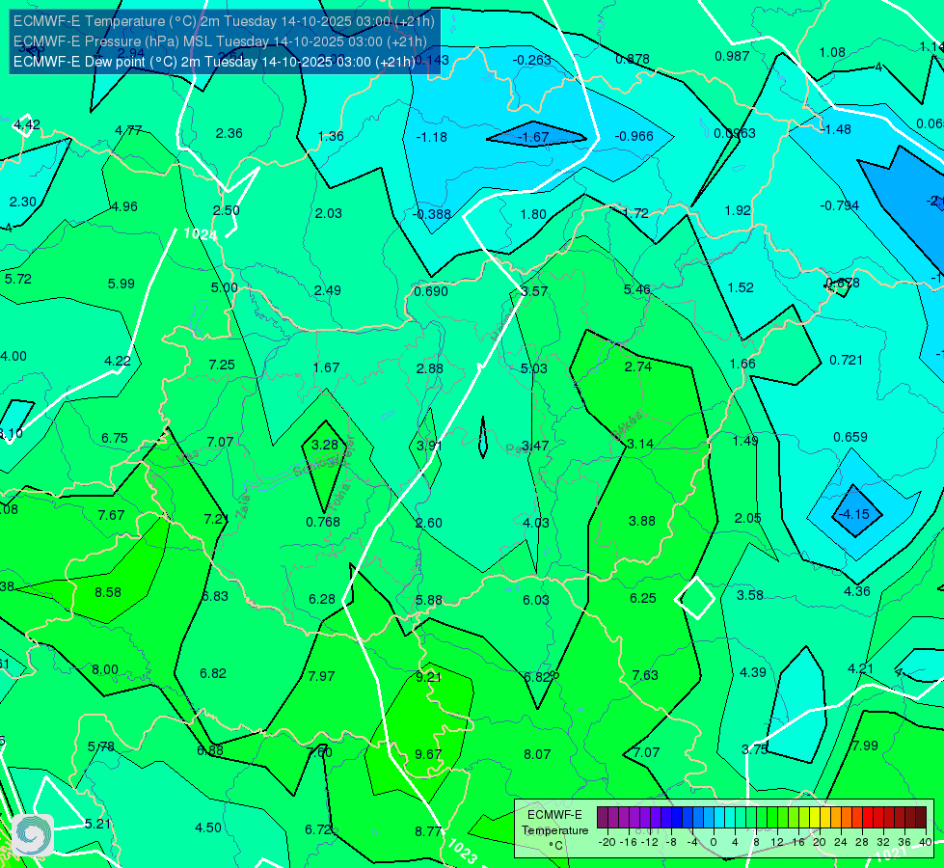944x868 pixels.
Task: Click the 1024 isobar label
Action: [x=201, y=233]
